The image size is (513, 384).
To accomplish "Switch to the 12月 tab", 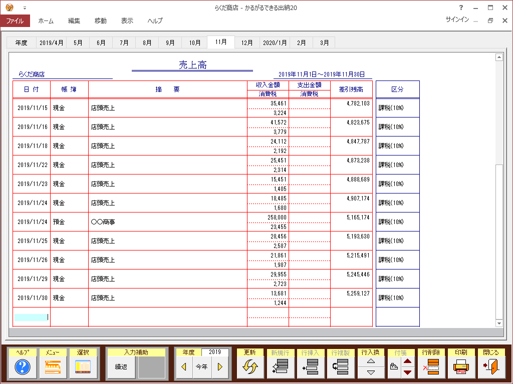I will 247,43.
